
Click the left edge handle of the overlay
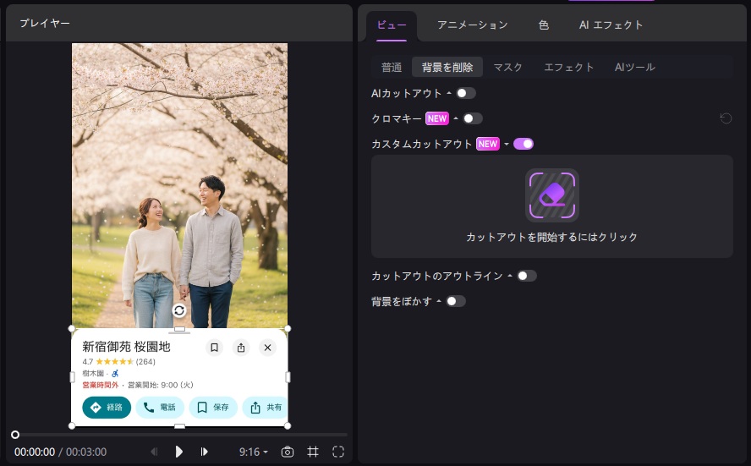(73, 377)
